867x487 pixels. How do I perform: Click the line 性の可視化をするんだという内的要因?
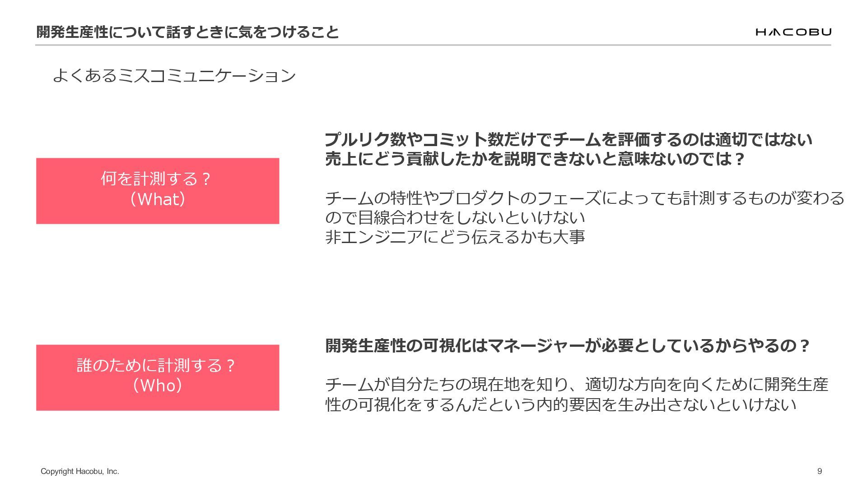coord(561,404)
